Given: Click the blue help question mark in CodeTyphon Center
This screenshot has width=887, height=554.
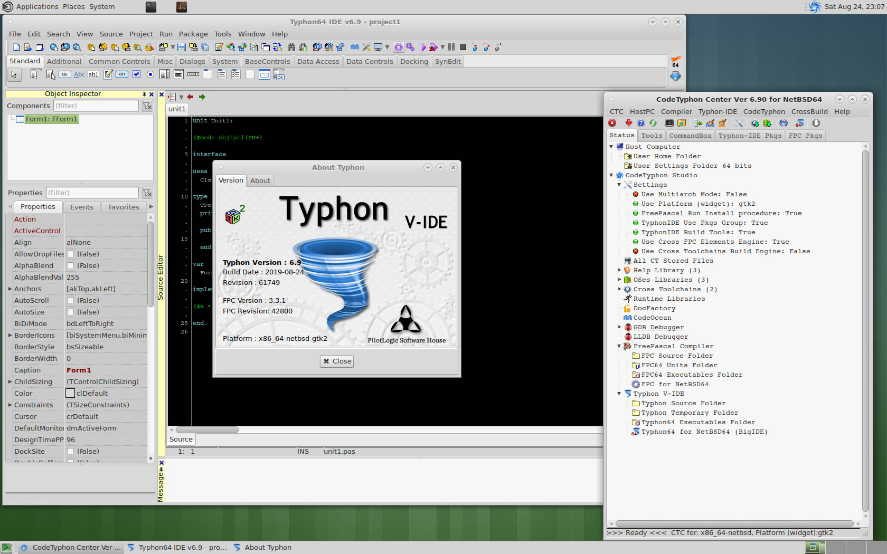Looking at the screenshot, I should click(x=641, y=123).
